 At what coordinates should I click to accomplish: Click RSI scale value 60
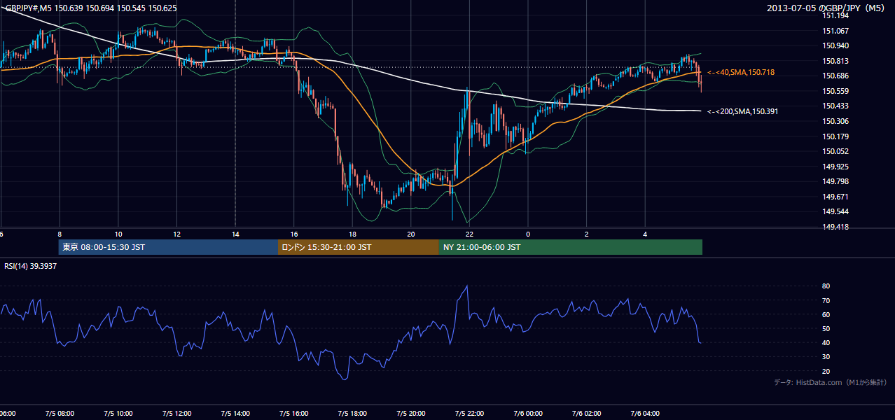point(826,314)
